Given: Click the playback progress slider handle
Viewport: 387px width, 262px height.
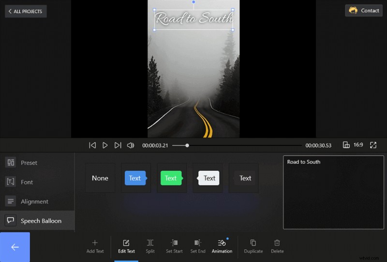Looking at the screenshot, I should (x=187, y=146).
